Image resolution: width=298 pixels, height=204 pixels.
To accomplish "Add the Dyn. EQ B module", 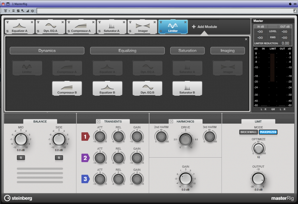I will coord(147,88).
